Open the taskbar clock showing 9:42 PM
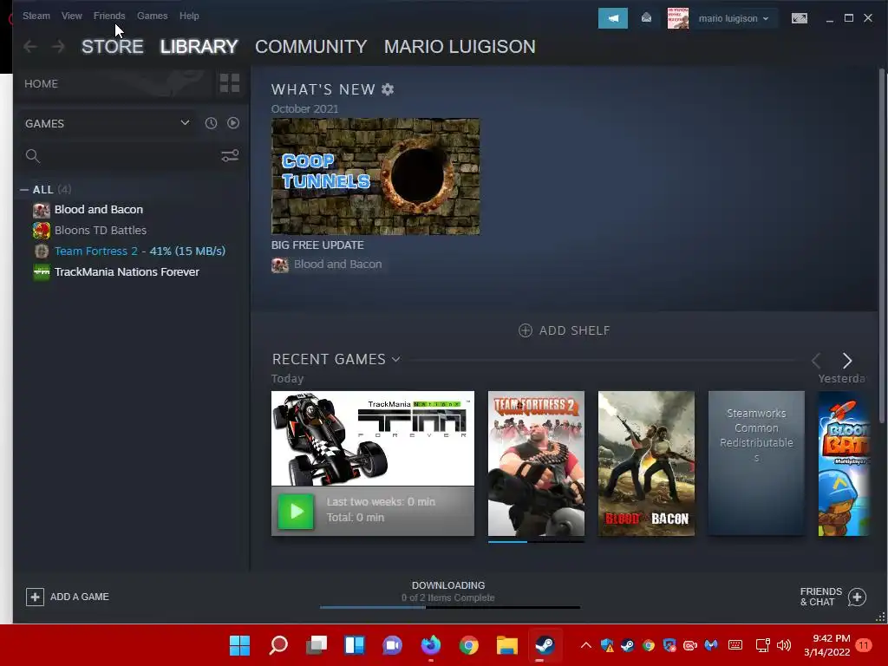Screen dimensions: 888x666 826,645
